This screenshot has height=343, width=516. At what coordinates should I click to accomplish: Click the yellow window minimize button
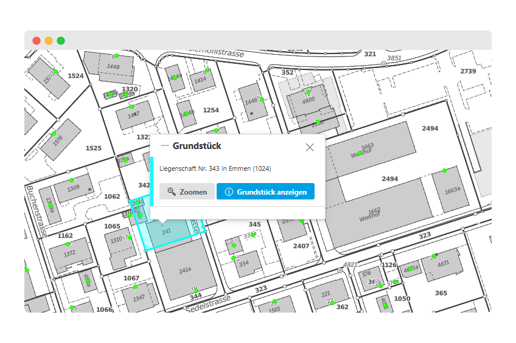(x=49, y=41)
